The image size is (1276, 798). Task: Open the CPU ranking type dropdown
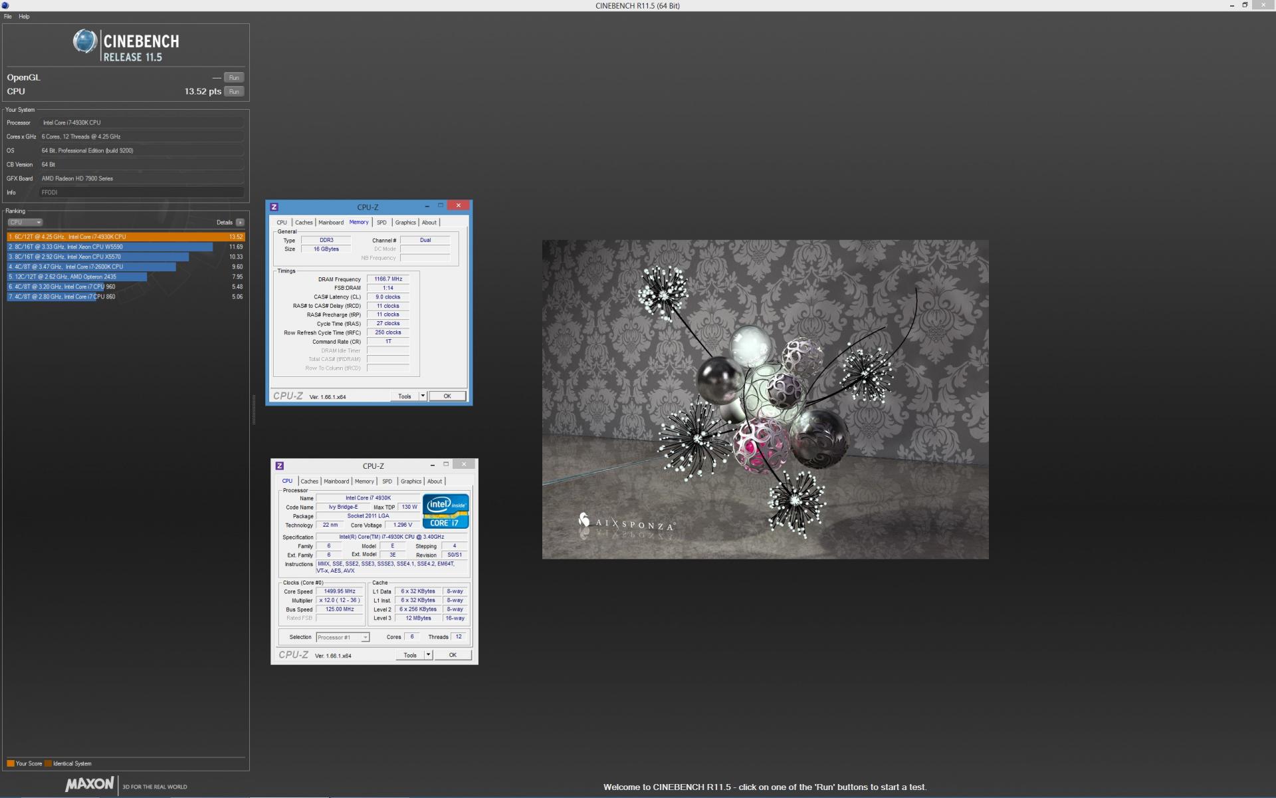coord(25,223)
